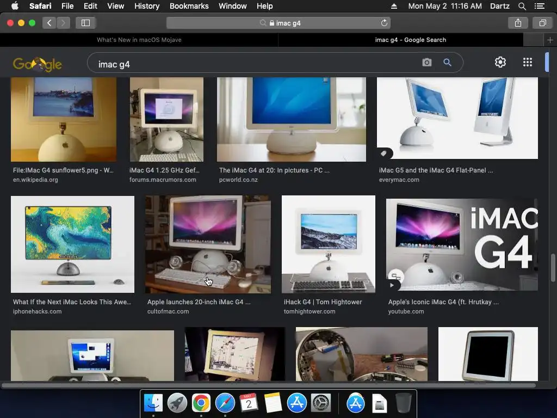The width and height of the screenshot is (557, 418).
Task: Click into the Google search box
Action: (x=256, y=64)
